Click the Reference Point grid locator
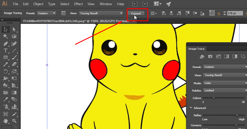The width and height of the screenshot is (247, 129). click(212, 13)
